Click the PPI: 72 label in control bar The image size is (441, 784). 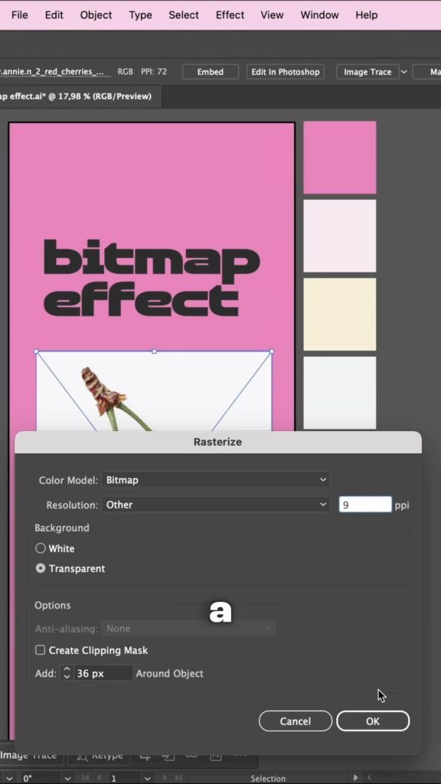154,71
